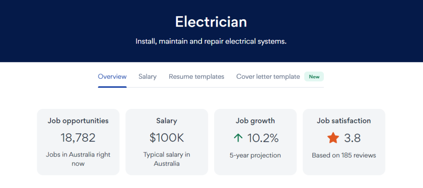Open the Resume templates tab
Viewport: 423px width, 188px height.
click(x=196, y=77)
